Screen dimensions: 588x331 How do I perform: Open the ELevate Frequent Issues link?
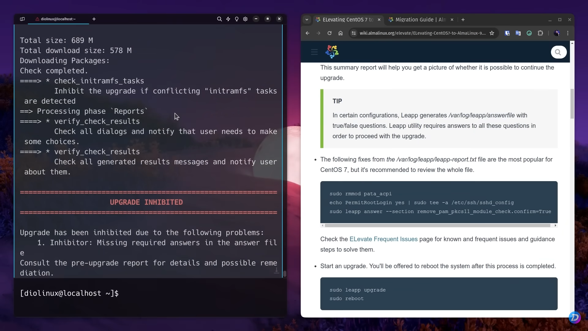[383, 239]
